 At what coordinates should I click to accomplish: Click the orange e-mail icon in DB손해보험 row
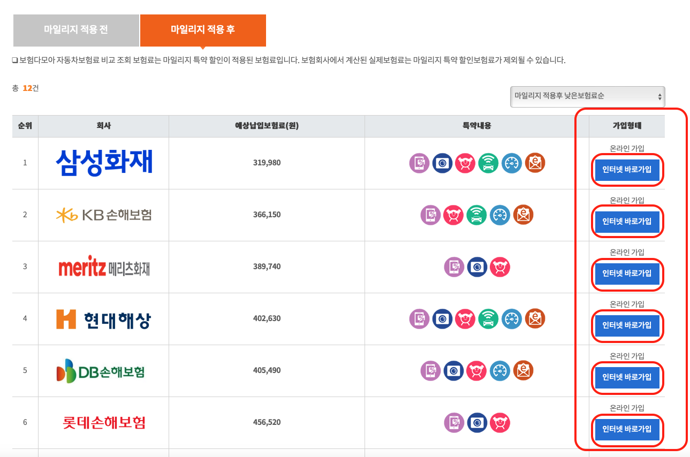(x=523, y=371)
